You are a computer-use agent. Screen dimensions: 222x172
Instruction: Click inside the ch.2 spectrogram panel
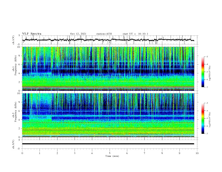[x=108, y=115]
